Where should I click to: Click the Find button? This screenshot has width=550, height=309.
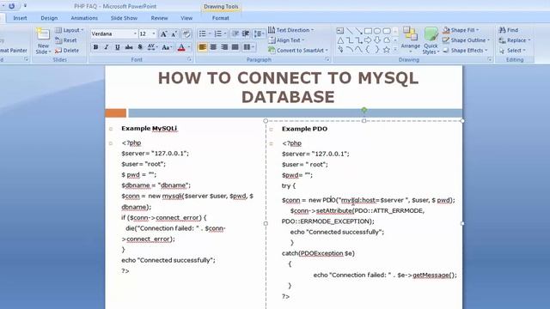coord(509,30)
